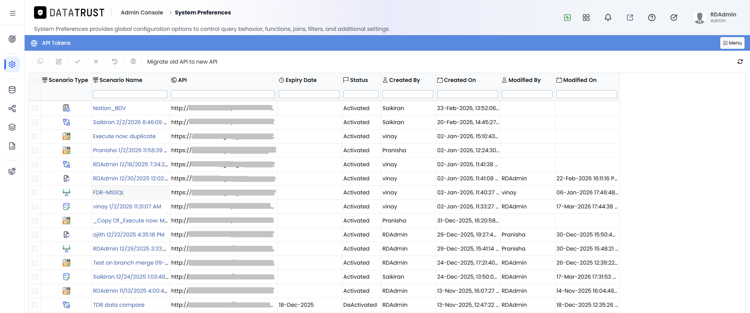Click the notification bell icon
Screen dimensions: 750x313
608,18
